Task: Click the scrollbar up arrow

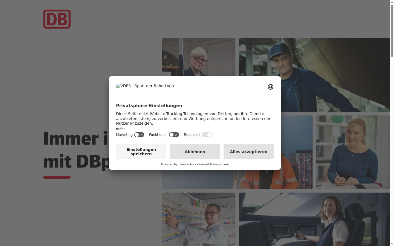Action: tap(392, 2)
